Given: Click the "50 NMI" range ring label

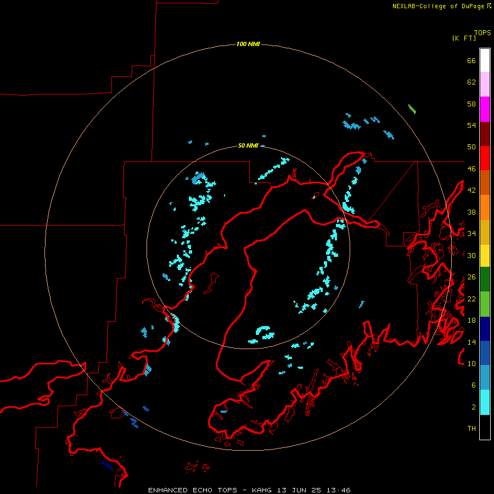Looking at the screenshot, I should [248, 145].
